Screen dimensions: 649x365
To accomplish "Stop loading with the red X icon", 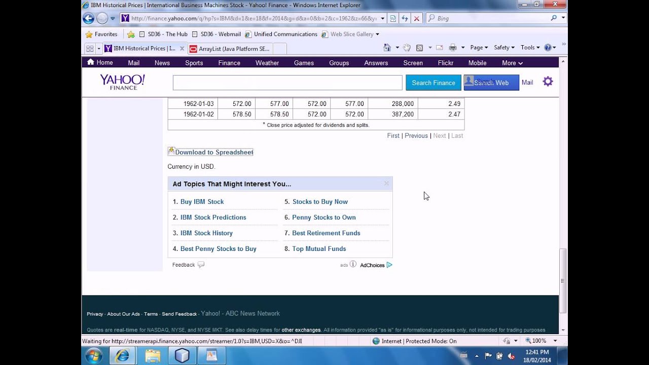I will click(416, 18).
